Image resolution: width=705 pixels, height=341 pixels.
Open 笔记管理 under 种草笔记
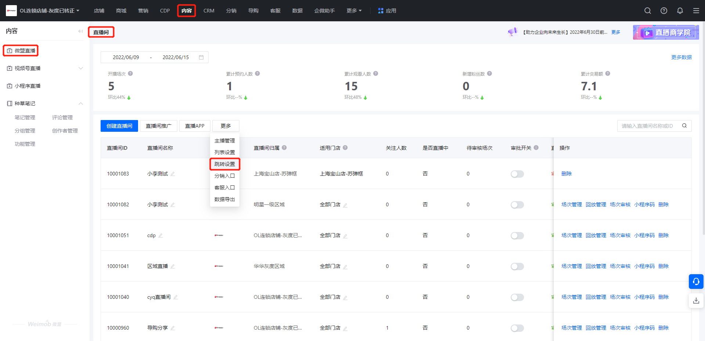(25, 117)
